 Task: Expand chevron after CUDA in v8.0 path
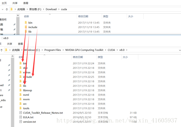117,50
